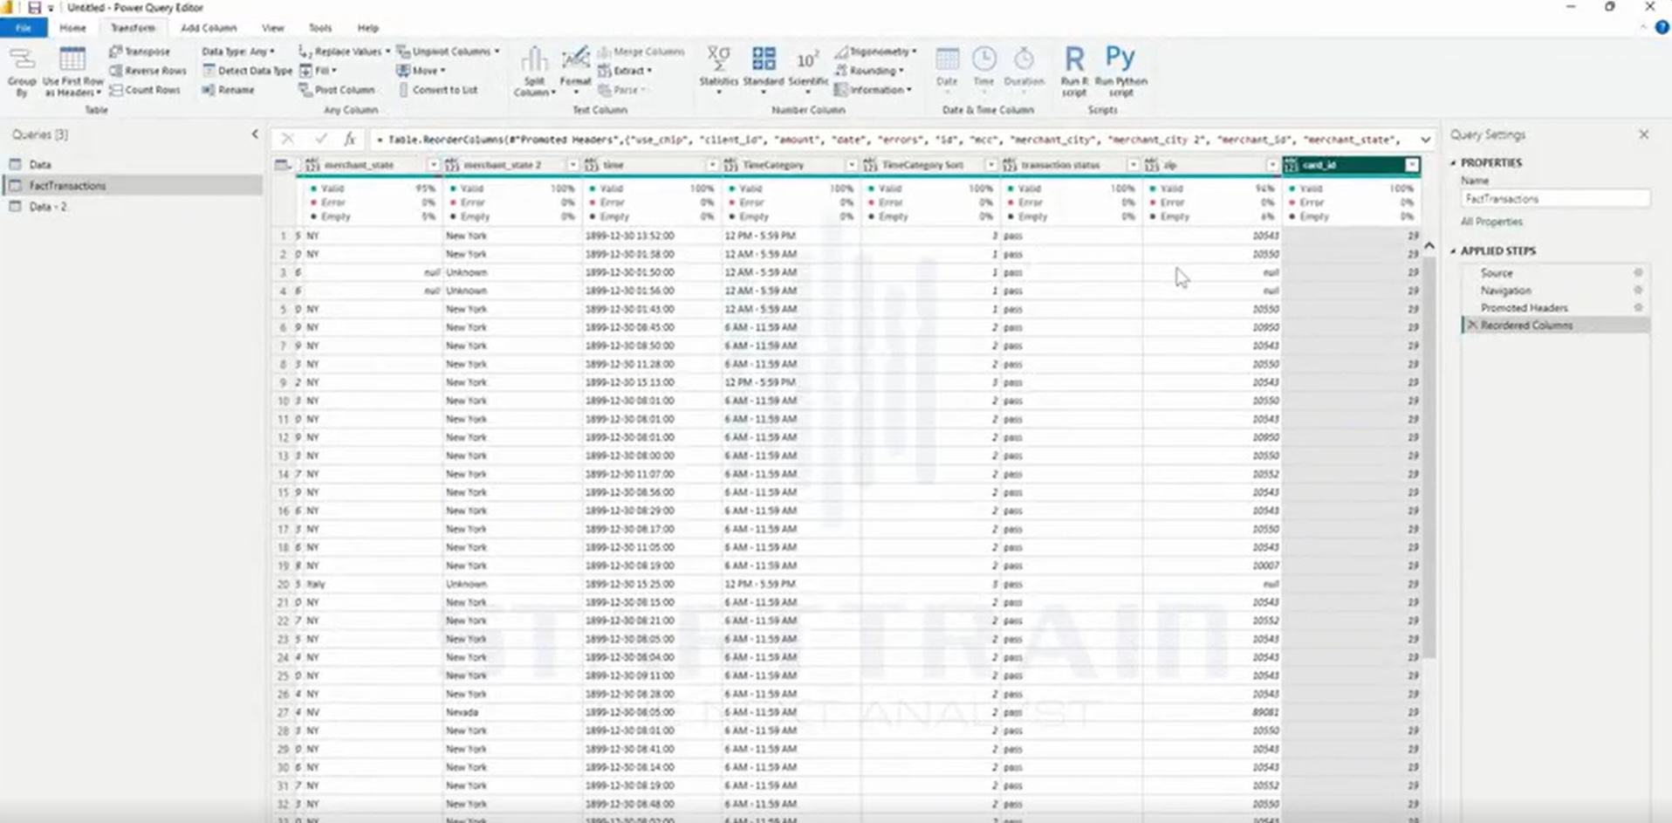Click the fx formula icon
This screenshot has width=1672, height=823.
(x=349, y=139)
